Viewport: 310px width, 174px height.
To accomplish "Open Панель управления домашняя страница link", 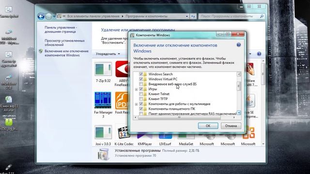I will 61,29.
